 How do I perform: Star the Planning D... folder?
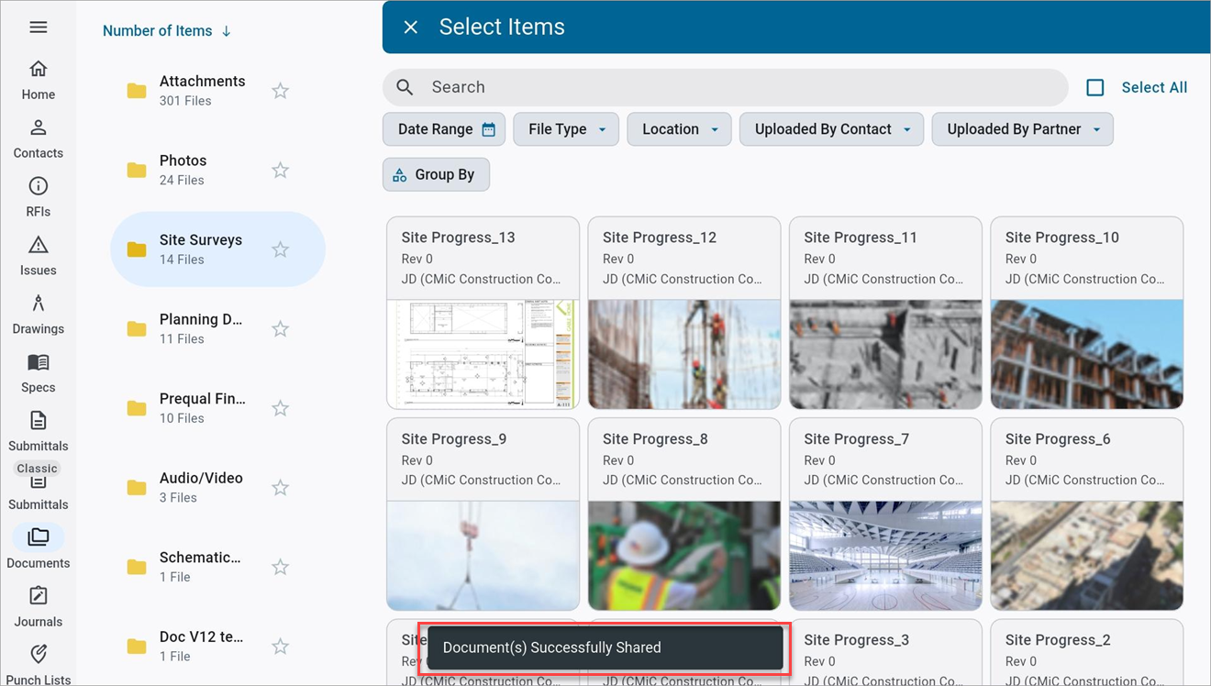pyautogui.click(x=281, y=329)
